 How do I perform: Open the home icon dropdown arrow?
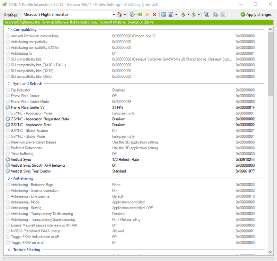pos(125,15)
